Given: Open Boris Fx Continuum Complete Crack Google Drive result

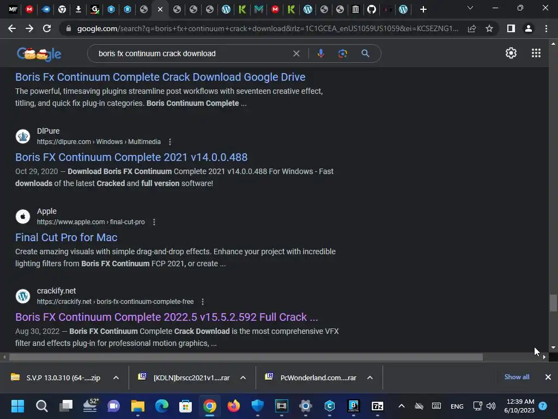Looking at the screenshot, I should tap(160, 77).
